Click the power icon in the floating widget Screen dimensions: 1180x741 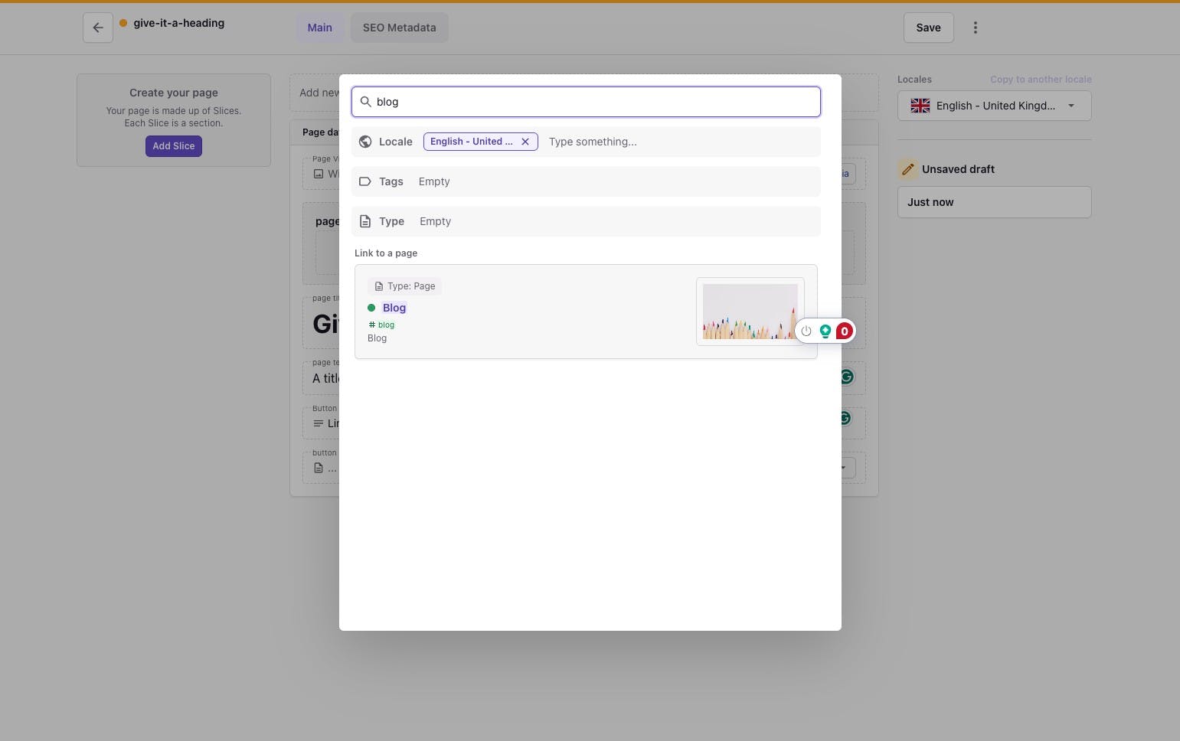806,331
